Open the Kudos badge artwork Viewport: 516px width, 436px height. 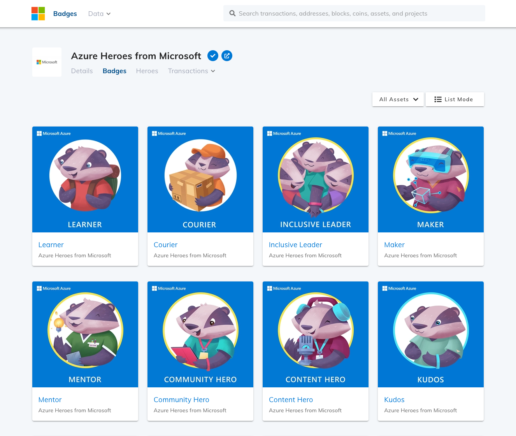(431, 334)
